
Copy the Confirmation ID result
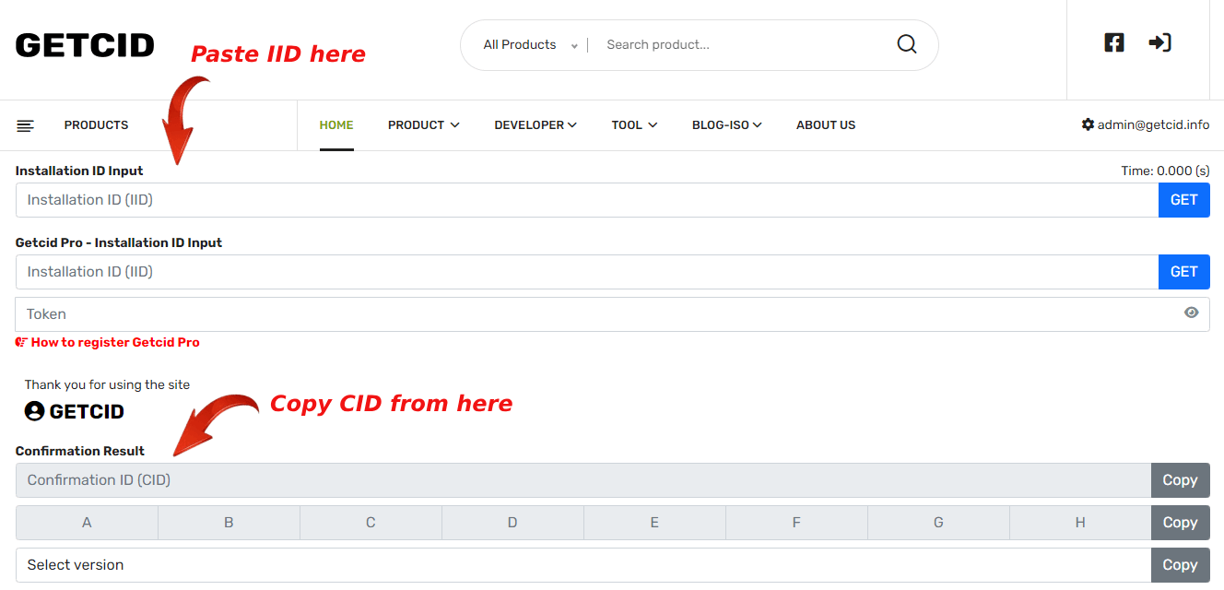pos(1180,479)
